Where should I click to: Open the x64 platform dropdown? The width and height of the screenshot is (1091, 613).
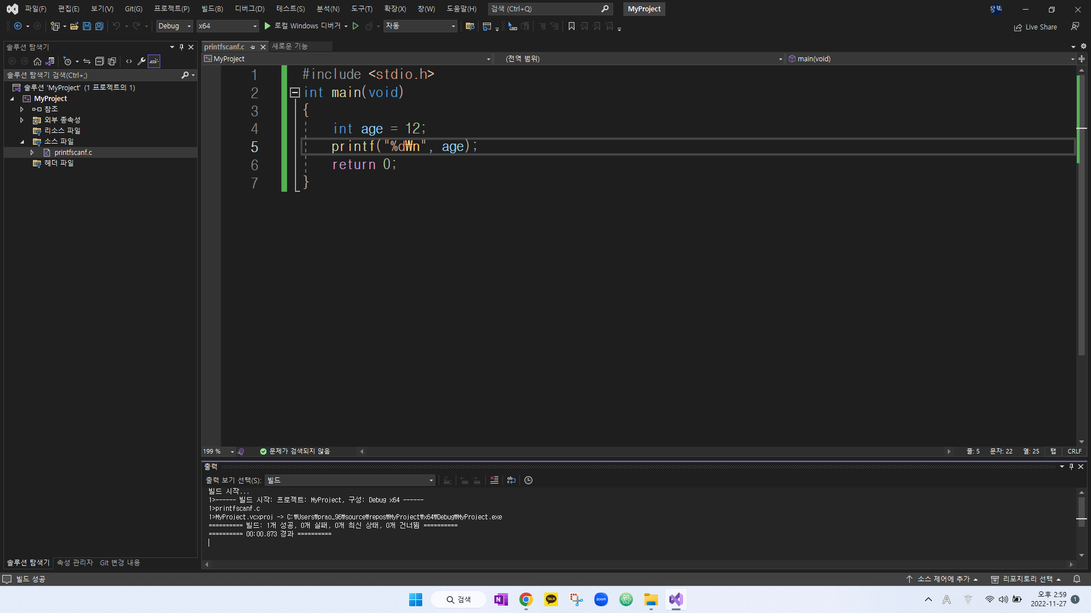point(228,26)
